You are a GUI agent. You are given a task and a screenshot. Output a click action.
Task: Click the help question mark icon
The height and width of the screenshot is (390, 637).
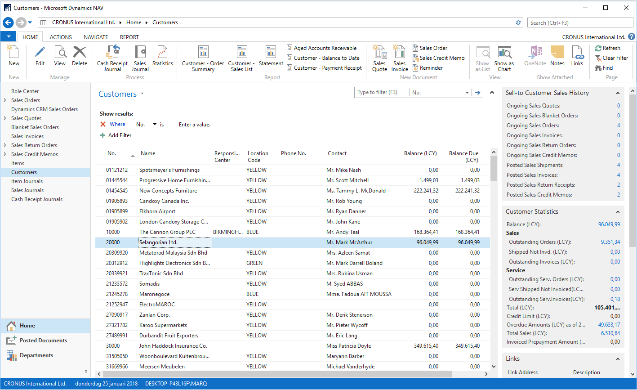(x=632, y=37)
